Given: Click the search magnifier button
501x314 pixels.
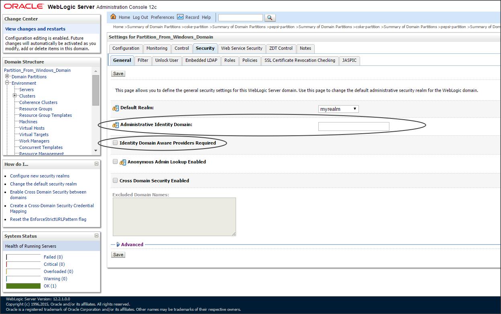Looking at the screenshot, I should point(270,18).
